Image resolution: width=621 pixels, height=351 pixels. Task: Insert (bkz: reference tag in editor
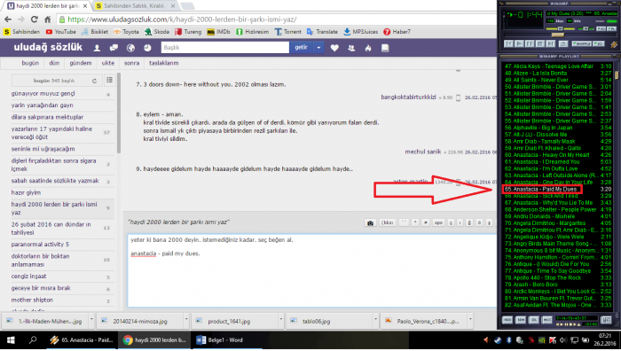coord(388,222)
